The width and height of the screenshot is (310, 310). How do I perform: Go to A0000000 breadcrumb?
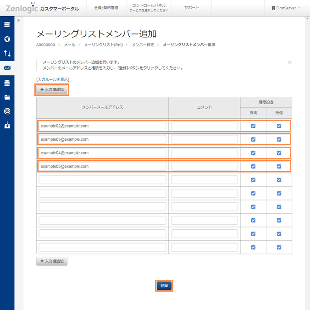coord(45,44)
